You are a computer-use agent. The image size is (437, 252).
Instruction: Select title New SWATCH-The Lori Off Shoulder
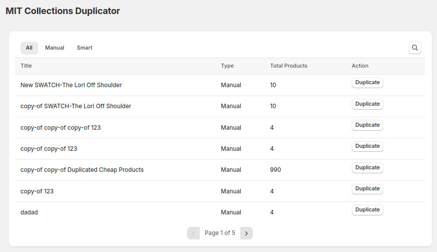point(71,85)
